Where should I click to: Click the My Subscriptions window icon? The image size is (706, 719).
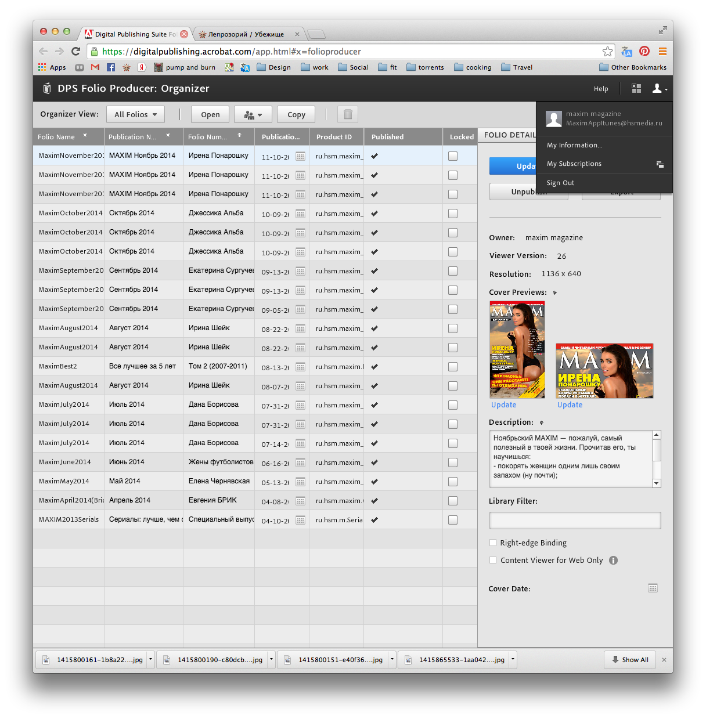click(660, 164)
